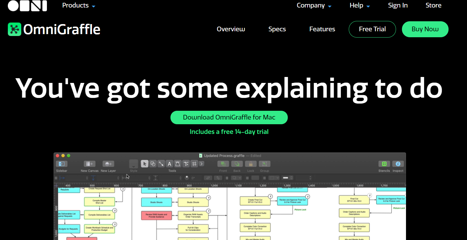Open the green Stencils icon

tap(384, 164)
